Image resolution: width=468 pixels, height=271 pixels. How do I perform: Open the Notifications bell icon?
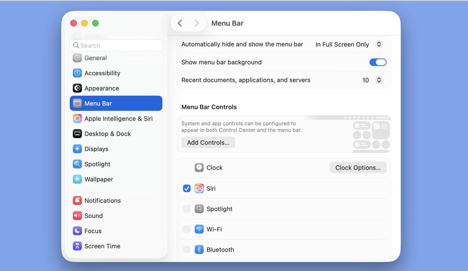[x=77, y=201]
